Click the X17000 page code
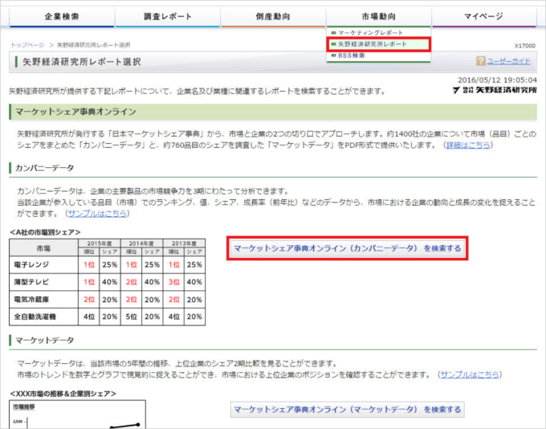Image resolution: width=546 pixels, height=429 pixels. point(525,46)
